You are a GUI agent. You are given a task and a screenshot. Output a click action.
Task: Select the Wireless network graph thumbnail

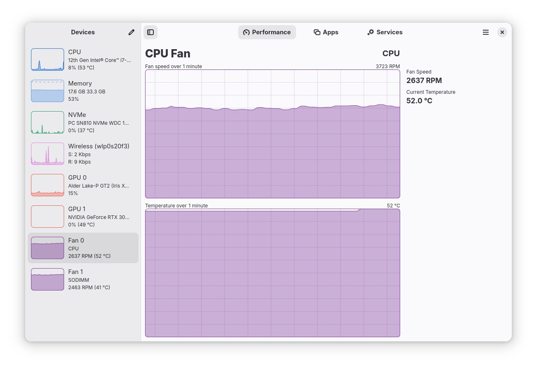click(48, 154)
